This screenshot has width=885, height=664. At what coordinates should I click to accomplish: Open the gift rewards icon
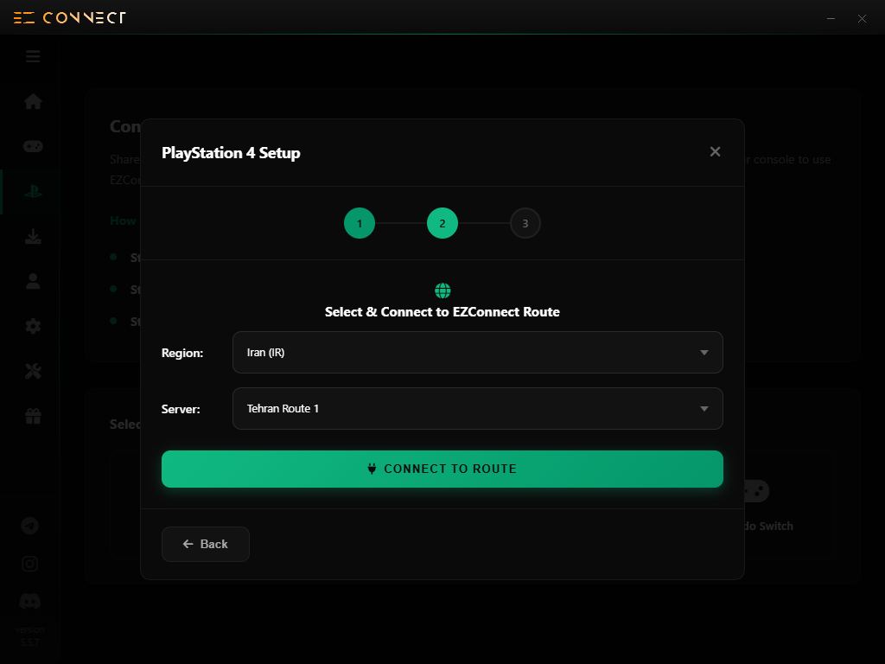pyautogui.click(x=33, y=416)
